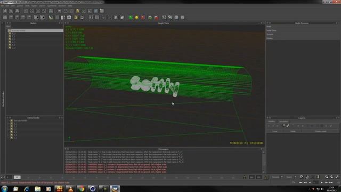Open the Simulate dropdown arrow on the timeline
This screenshot has height=192, width=341.
(x=282, y=177)
